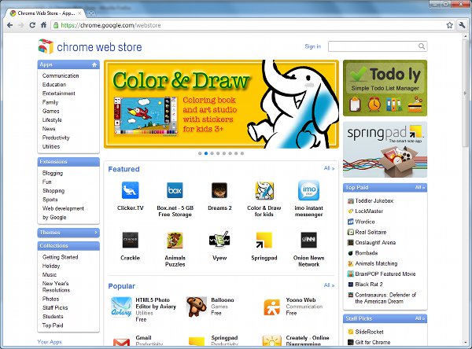Open the Clicker.TV app icon
This screenshot has height=349, width=472.
pos(130,190)
